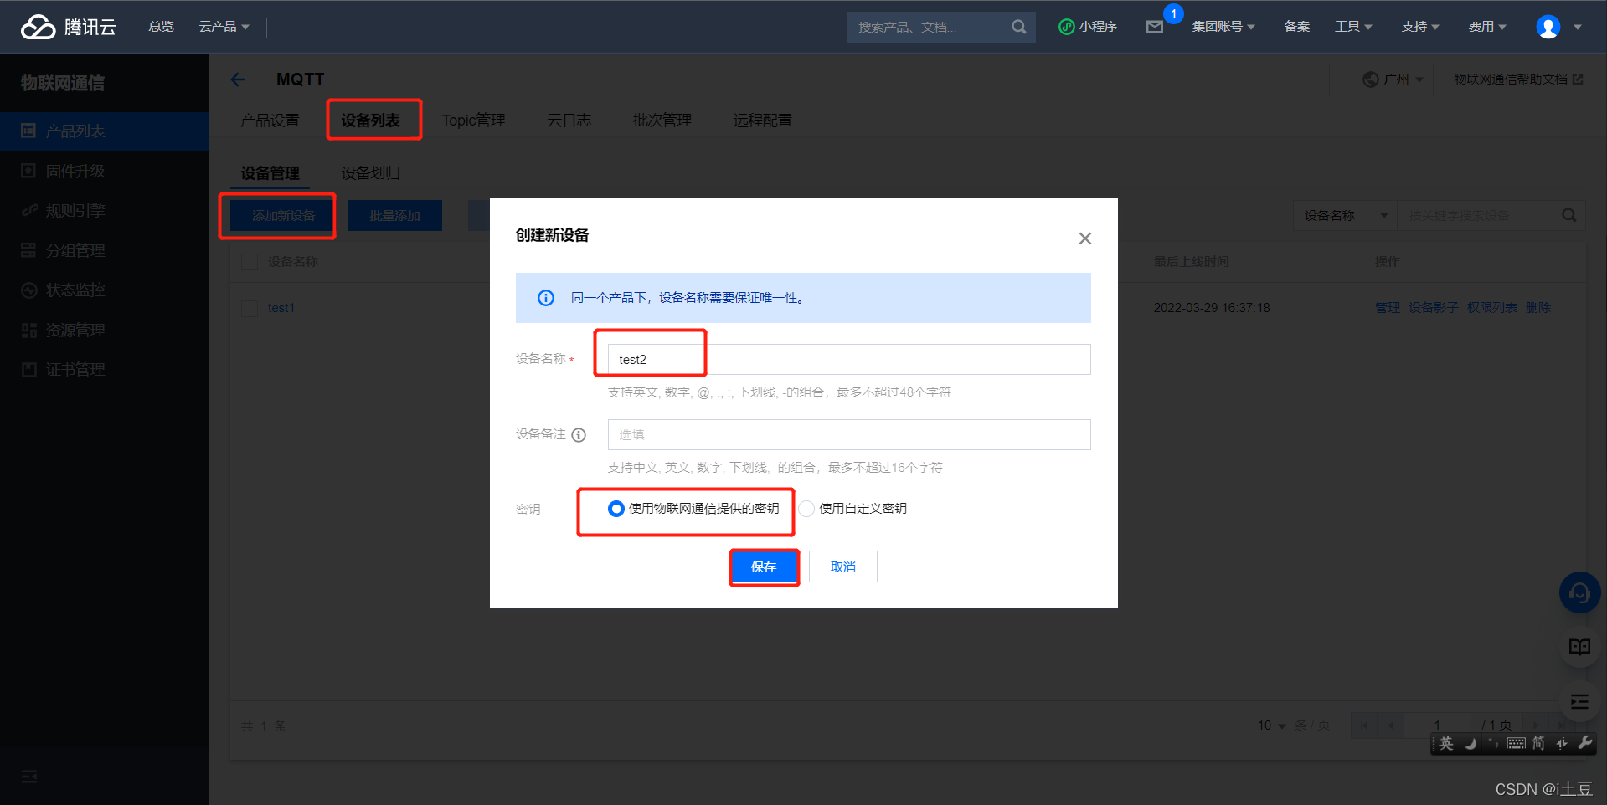Click the 取消 button
The image size is (1607, 805).
[x=843, y=567]
